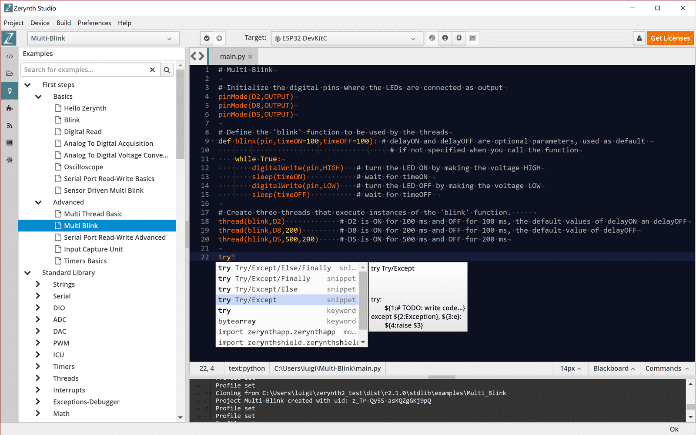The width and height of the screenshot is (696, 435).
Task: Open the ESP32 DevKitC target dropdown
Action: [347, 38]
